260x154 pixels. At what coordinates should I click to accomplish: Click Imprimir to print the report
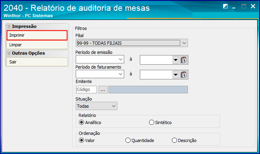[37, 36]
